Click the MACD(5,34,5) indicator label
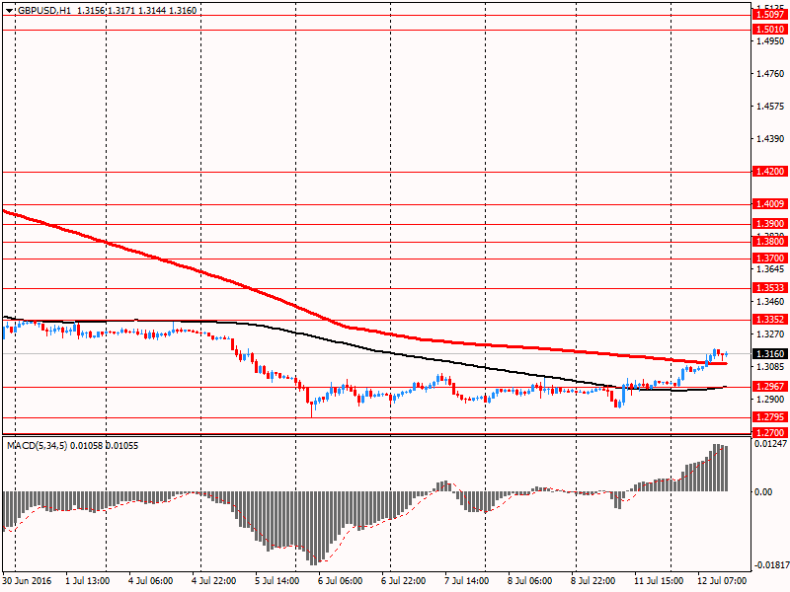Image resolution: width=790 pixels, height=592 pixels. pos(37,446)
